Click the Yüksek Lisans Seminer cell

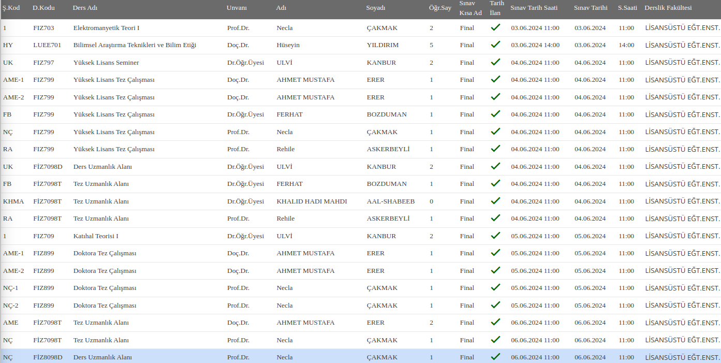click(x=106, y=63)
